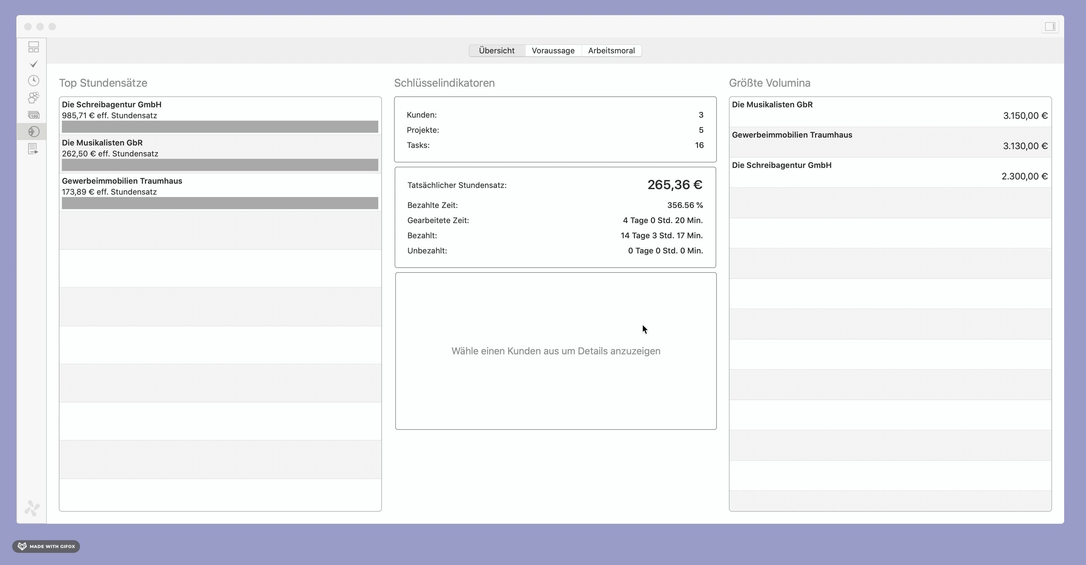Click the Made with Gifox badge

click(46, 546)
